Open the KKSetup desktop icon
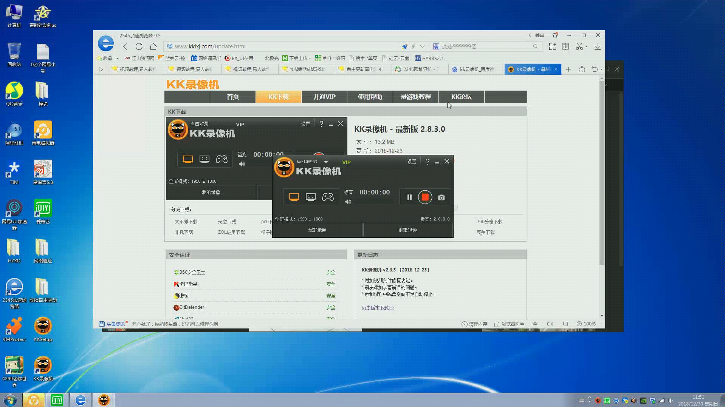725x407 pixels. pyautogui.click(x=43, y=330)
